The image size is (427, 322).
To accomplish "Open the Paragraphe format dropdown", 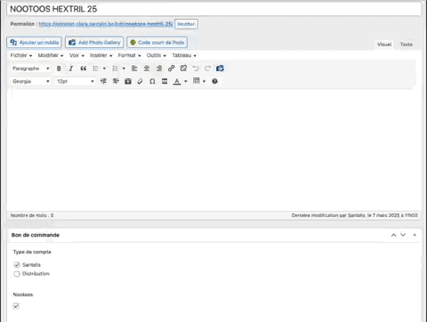I will (x=31, y=68).
